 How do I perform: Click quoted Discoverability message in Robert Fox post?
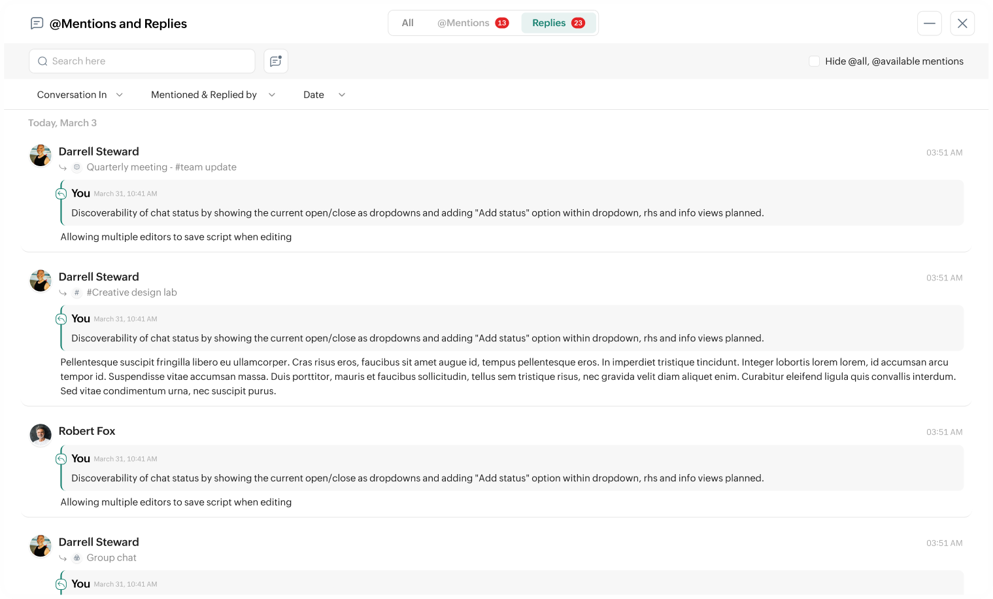click(x=417, y=478)
